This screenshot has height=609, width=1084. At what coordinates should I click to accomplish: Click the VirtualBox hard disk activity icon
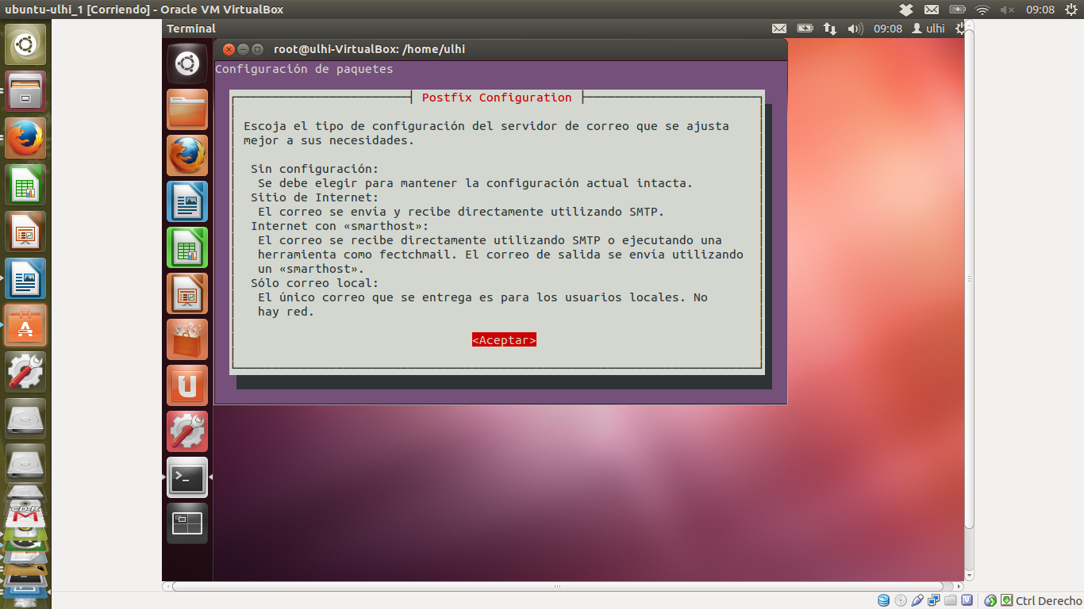tap(883, 600)
